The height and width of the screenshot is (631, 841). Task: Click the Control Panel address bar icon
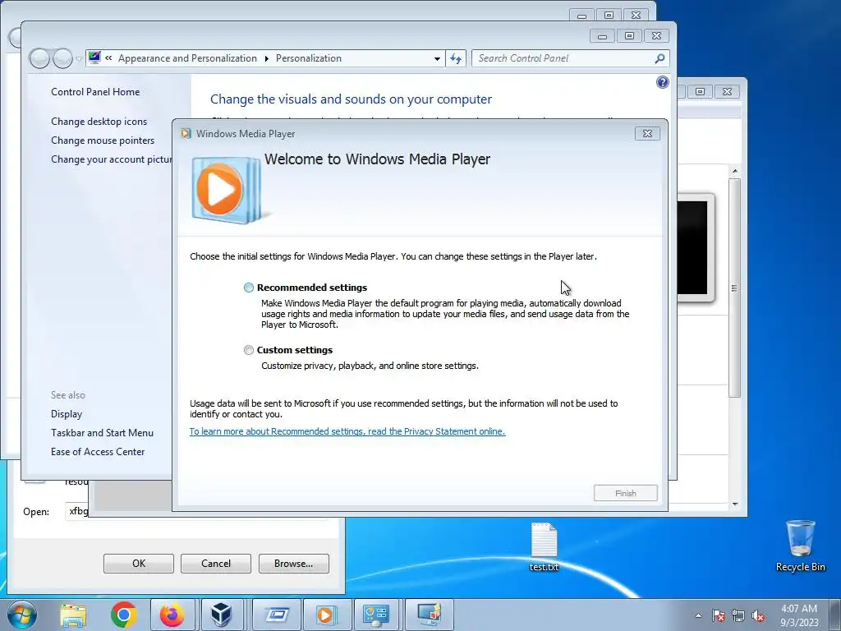pos(94,58)
